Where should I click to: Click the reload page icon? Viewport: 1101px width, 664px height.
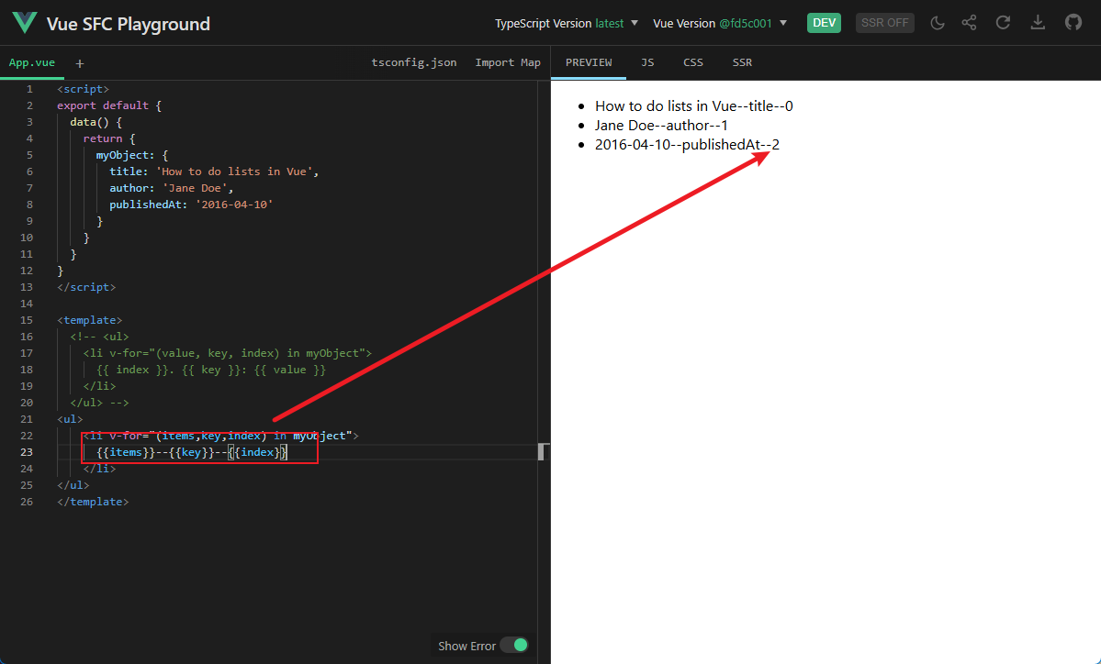click(1003, 22)
